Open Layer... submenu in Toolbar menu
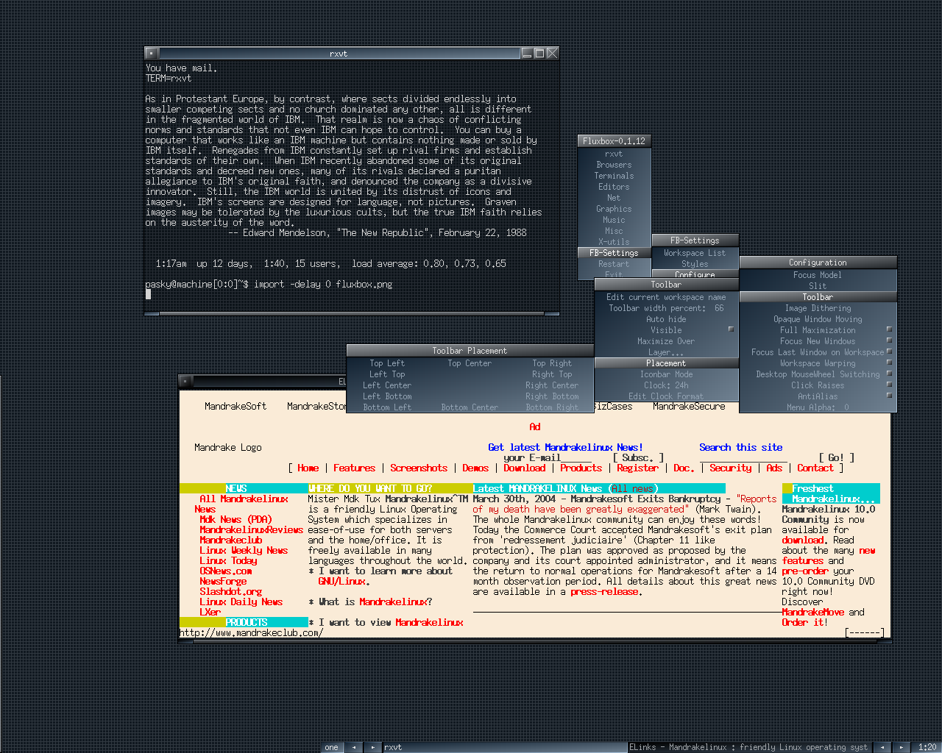This screenshot has width=942, height=753. (x=666, y=352)
